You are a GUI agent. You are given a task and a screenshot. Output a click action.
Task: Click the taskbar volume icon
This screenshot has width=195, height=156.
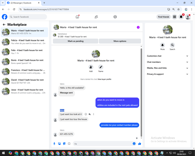coord(174,153)
